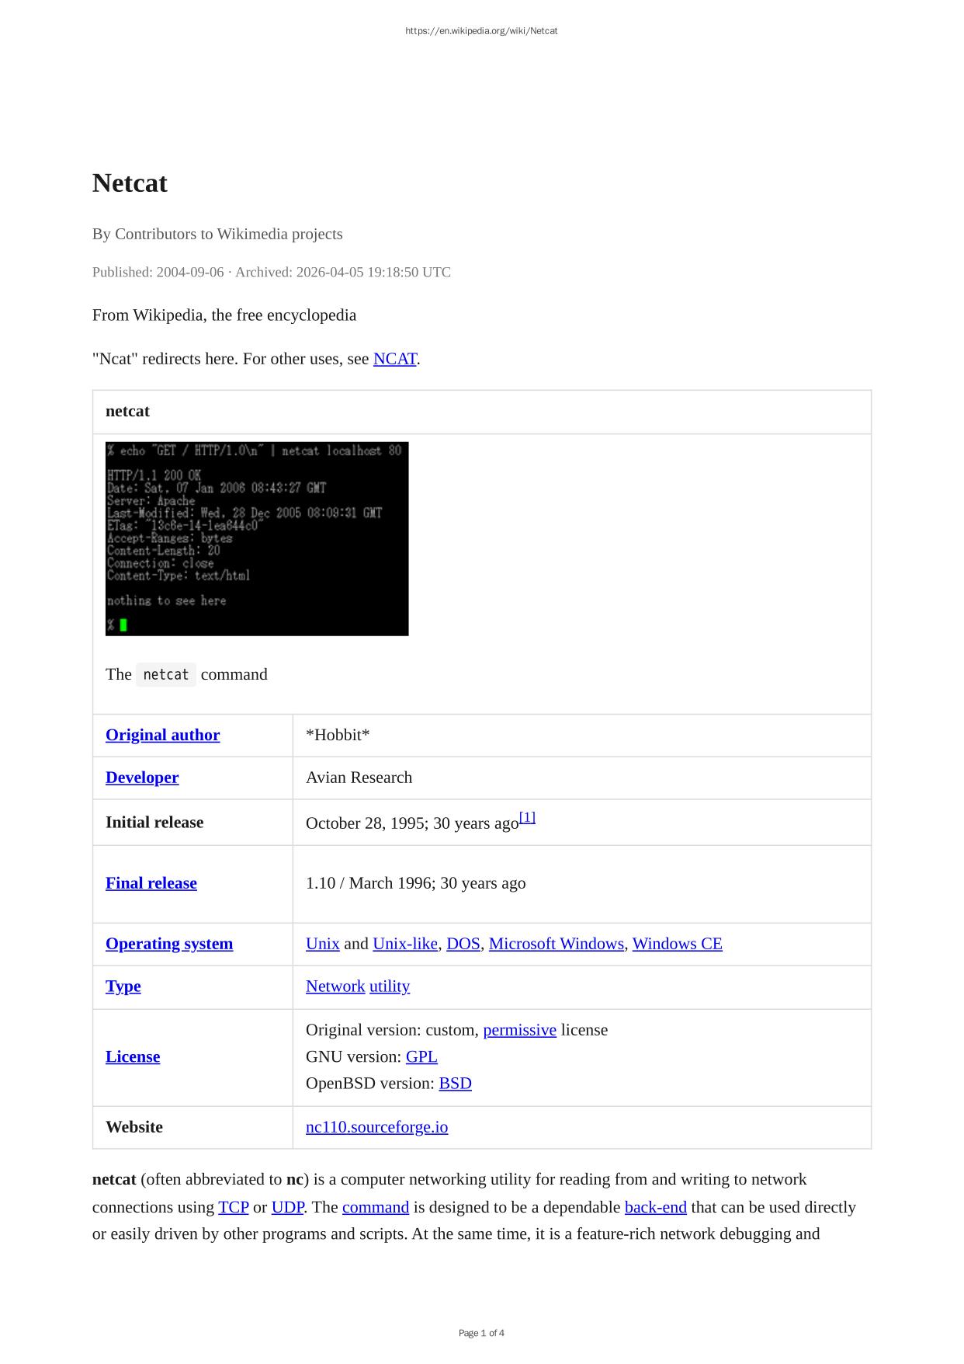964x1364 pixels.
Task: Click the Type infobox label link
Action: [x=123, y=986]
